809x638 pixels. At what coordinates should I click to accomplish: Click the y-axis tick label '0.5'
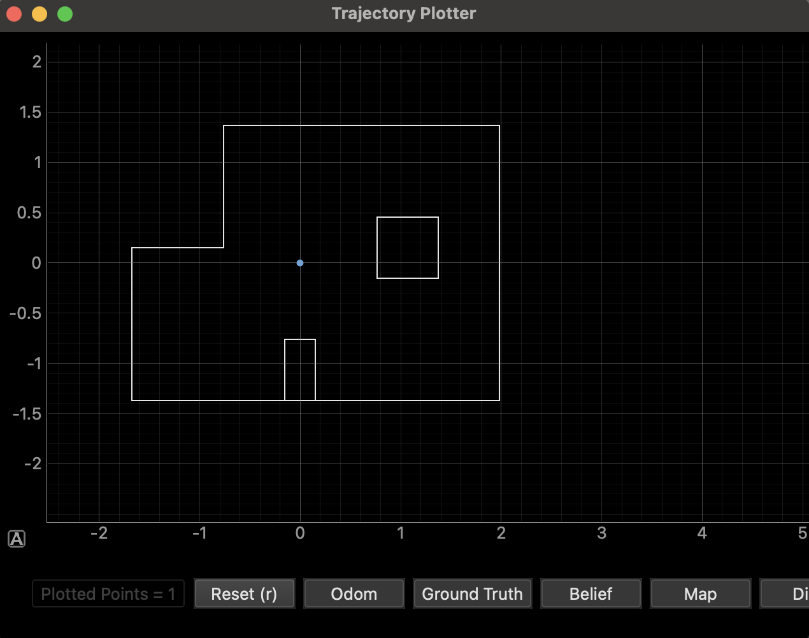coord(29,213)
